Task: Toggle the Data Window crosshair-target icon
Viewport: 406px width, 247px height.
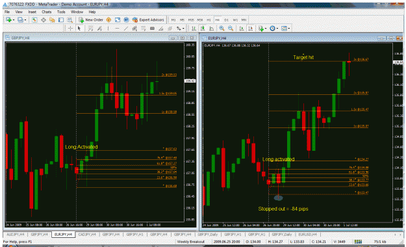Action: tap(44, 20)
